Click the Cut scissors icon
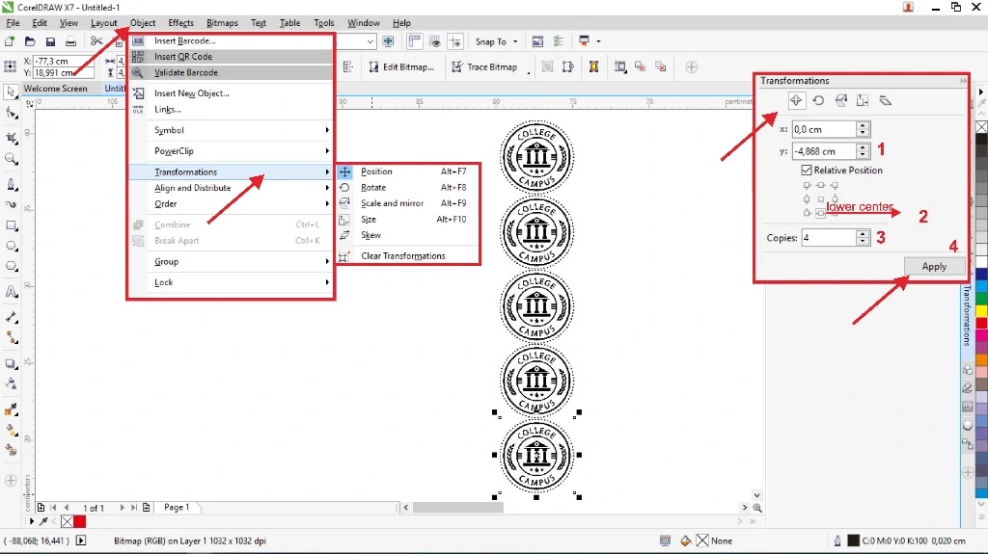988x554 pixels. pyautogui.click(x=96, y=41)
